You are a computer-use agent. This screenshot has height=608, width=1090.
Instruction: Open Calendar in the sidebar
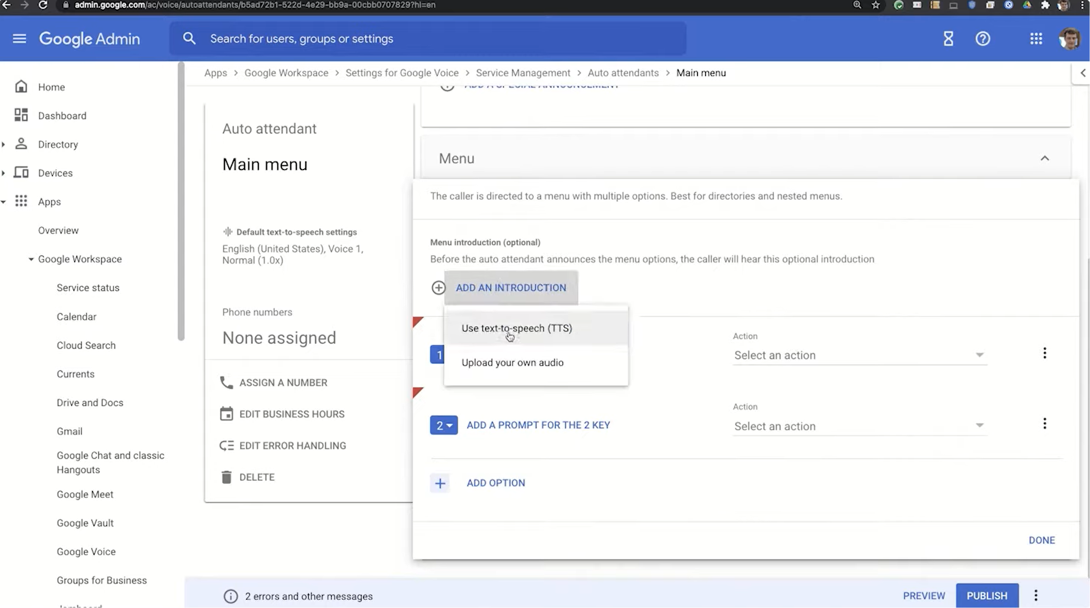pyautogui.click(x=77, y=317)
